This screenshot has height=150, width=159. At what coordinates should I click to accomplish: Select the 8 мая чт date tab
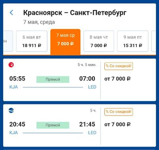point(99,41)
